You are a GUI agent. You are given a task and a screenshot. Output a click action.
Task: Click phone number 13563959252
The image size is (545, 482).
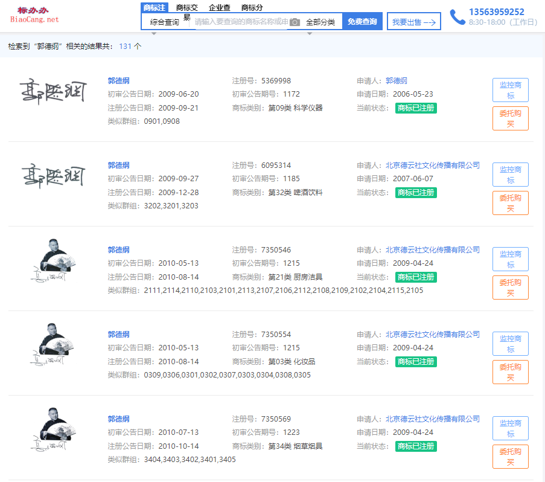pyautogui.click(x=496, y=12)
